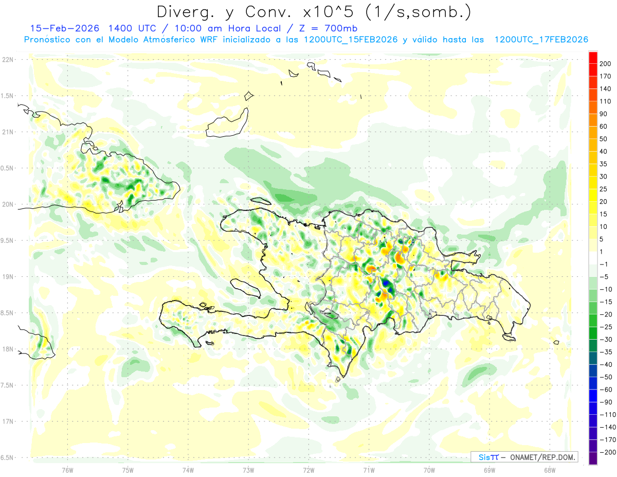Viewport: 617px width, 477px height.
Task: Click the "1200UTC_15FEB2026" initialization time
Action: (x=351, y=40)
